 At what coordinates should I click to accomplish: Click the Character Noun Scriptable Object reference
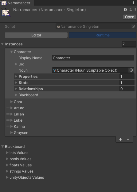[x=90, y=70]
